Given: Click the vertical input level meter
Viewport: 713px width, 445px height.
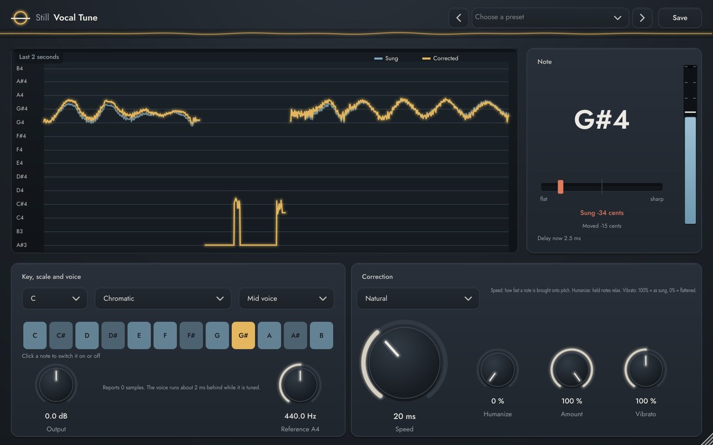Looking at the screenshot, I should click(690, 144).
